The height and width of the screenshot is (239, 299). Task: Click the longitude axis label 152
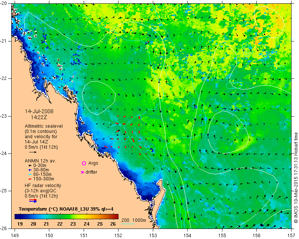click(118, 236)
